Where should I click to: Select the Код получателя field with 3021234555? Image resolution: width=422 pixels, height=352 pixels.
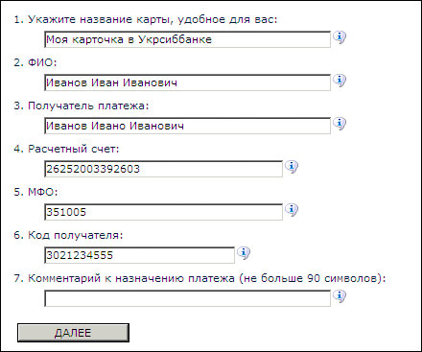[x=139, y=255]
